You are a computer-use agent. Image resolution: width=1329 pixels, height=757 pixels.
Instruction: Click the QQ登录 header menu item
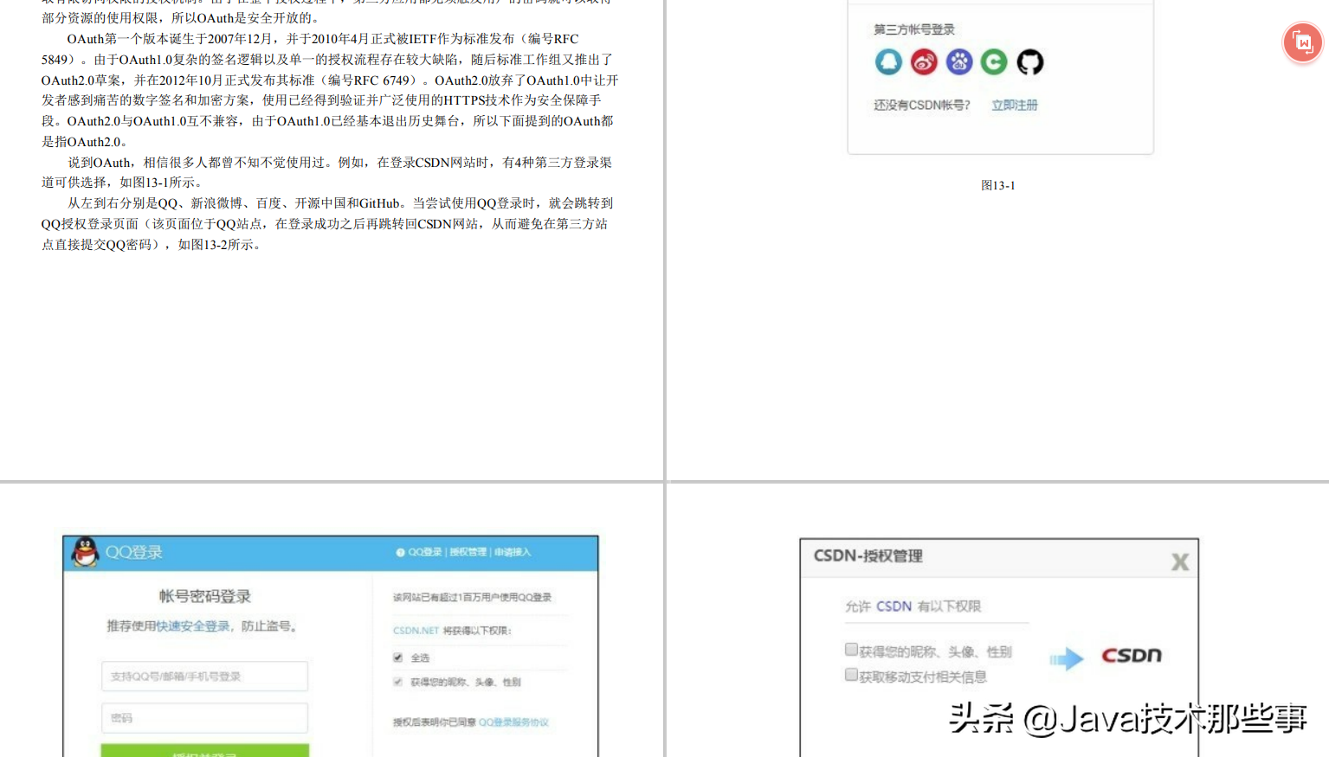[425, 552]
